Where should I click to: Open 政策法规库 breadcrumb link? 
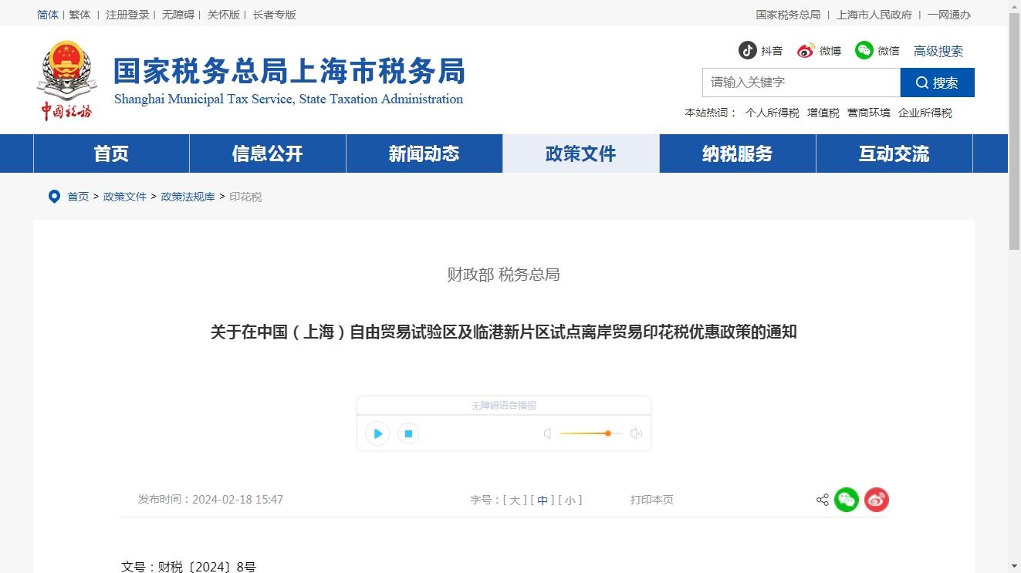pos(188,197)
